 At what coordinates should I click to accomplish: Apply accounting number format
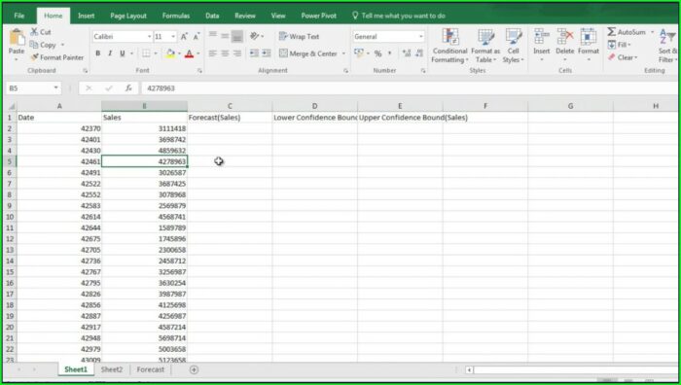[x=359, y=53]
